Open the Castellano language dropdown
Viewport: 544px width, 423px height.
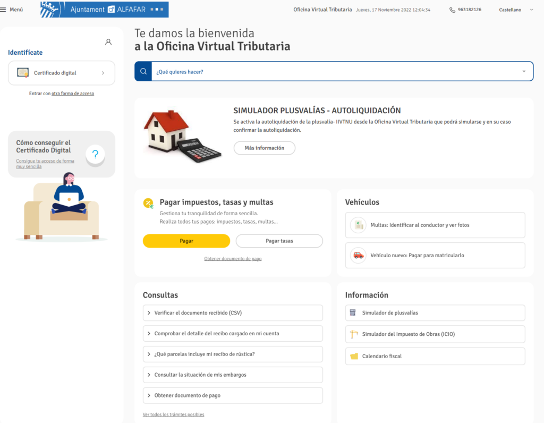[x=516, y=10]
